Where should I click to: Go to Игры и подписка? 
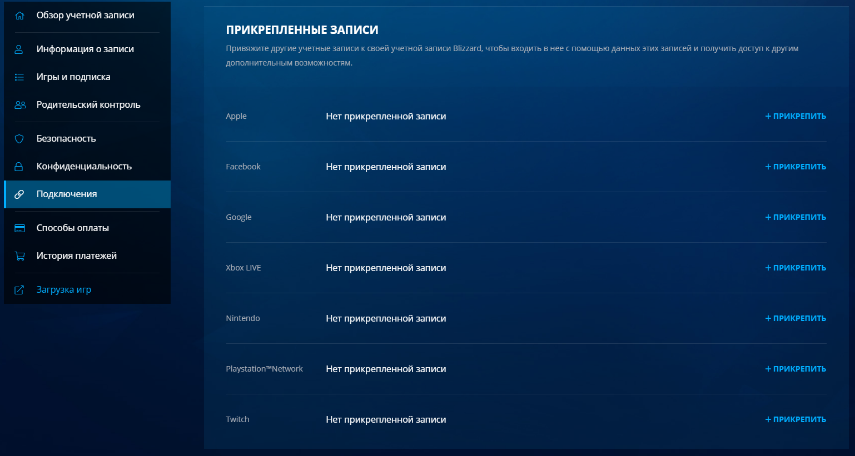point(87,77)
